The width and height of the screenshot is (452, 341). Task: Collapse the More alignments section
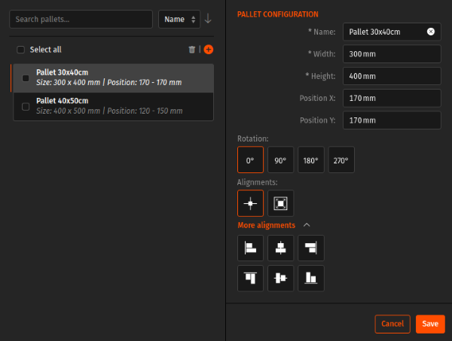click(307, 225)
